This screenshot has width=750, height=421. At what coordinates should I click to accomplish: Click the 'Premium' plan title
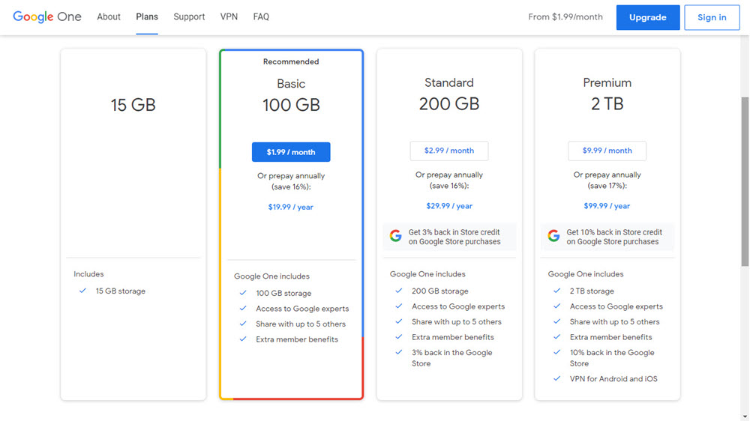tap(607, 82)
